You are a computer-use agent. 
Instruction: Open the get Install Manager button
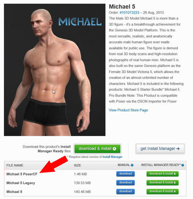(x=160, y=149)
